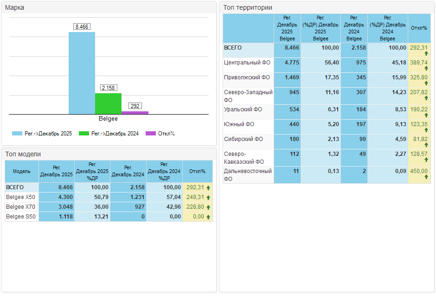Click the Топ модели panel title
This screenshot has height=308, width=436.
pos(23,154)
